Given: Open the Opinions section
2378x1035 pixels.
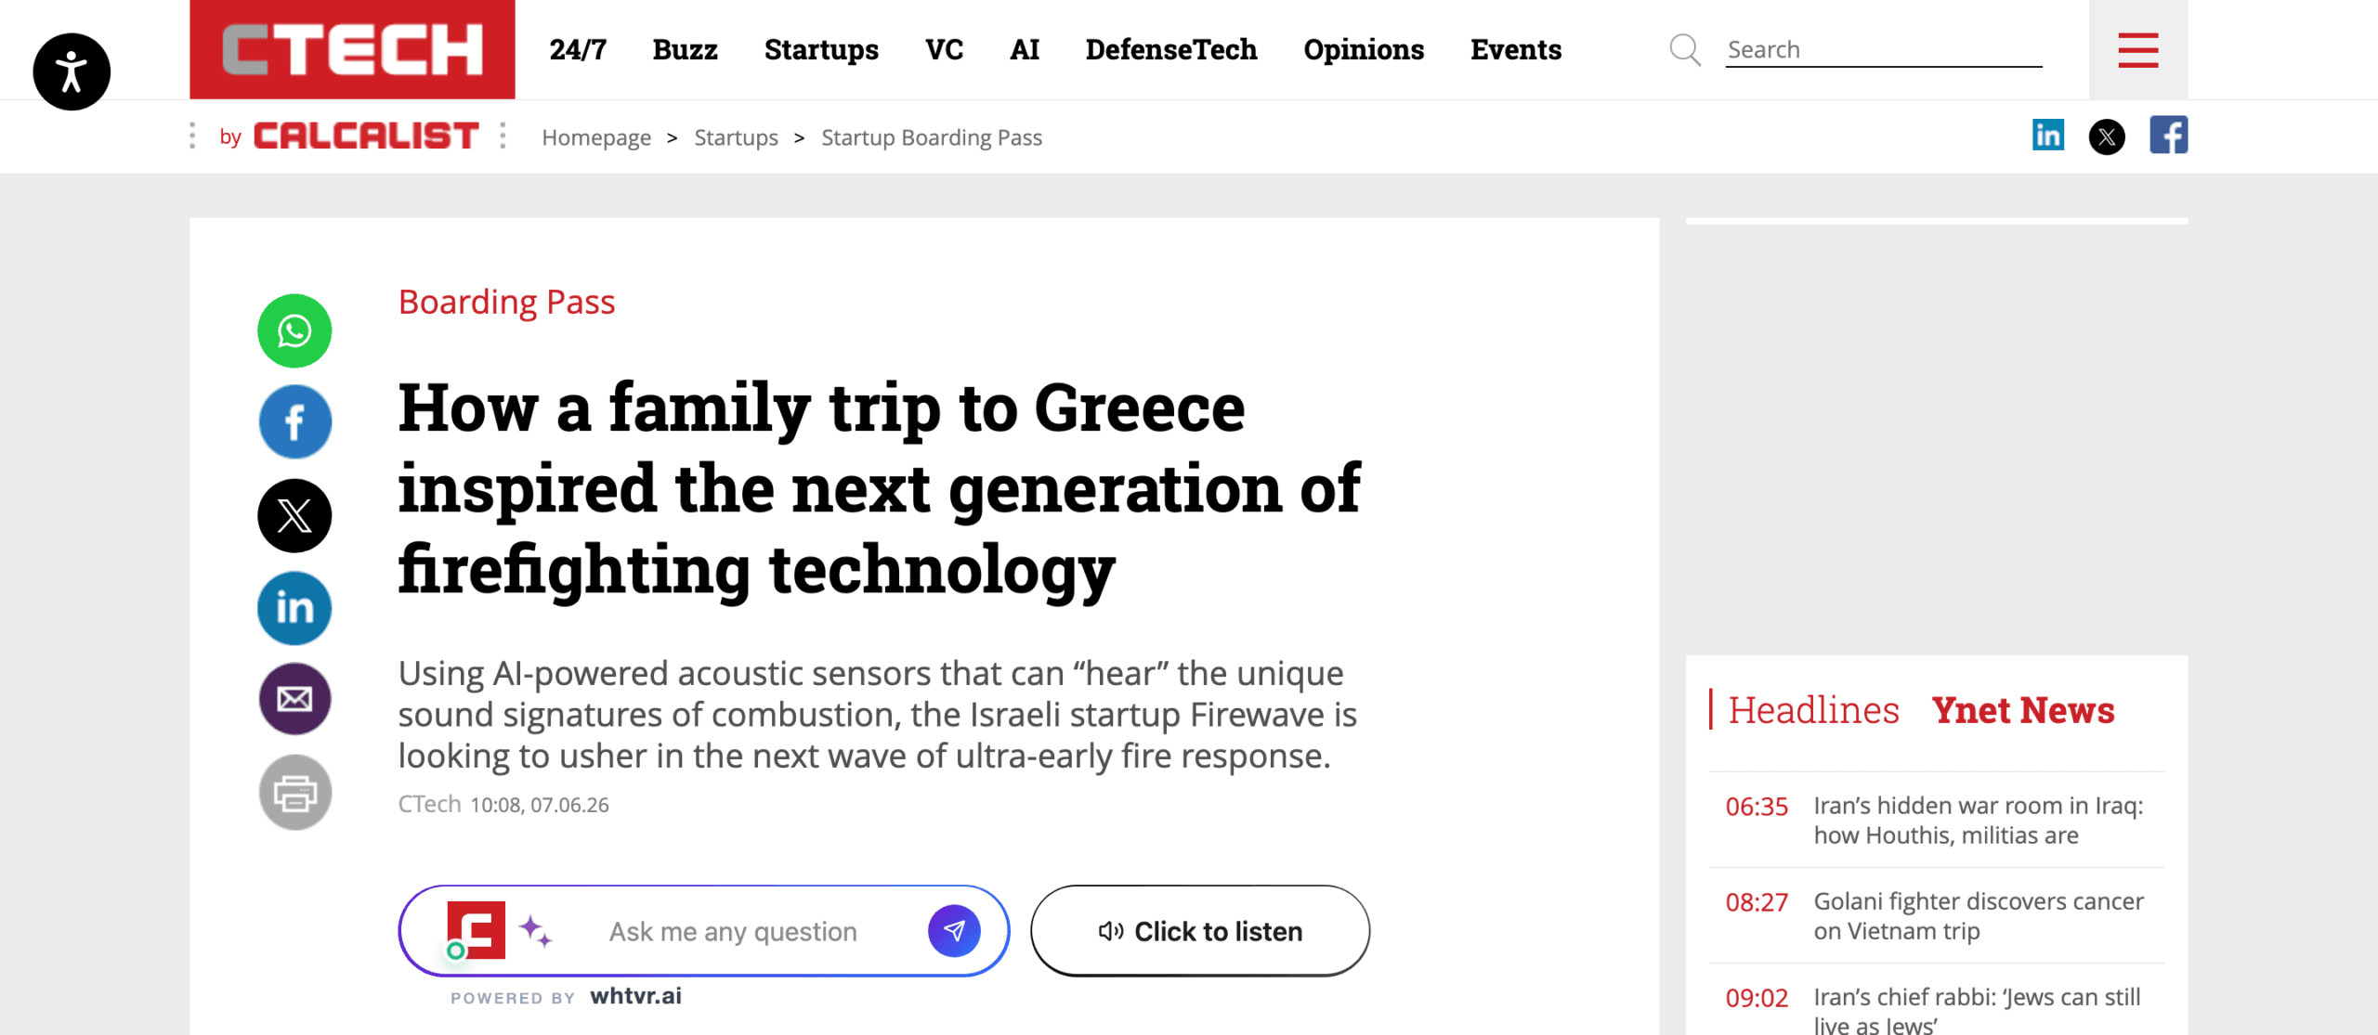Looking at the screenshot, I should [1363, 49].
